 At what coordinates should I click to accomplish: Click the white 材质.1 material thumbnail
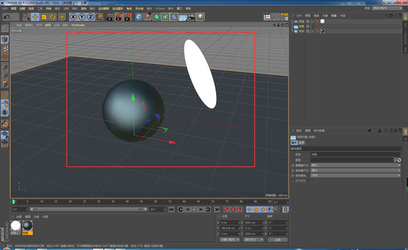(x=15, y=225)
